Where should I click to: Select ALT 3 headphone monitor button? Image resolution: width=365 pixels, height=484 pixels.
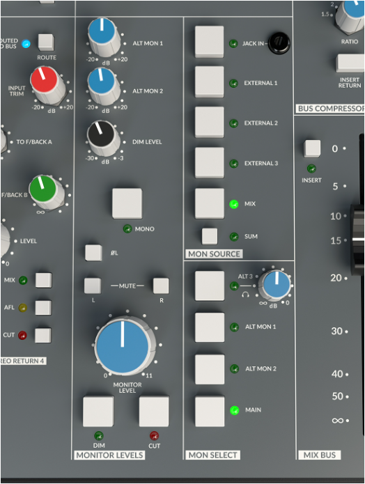[210, 286]
